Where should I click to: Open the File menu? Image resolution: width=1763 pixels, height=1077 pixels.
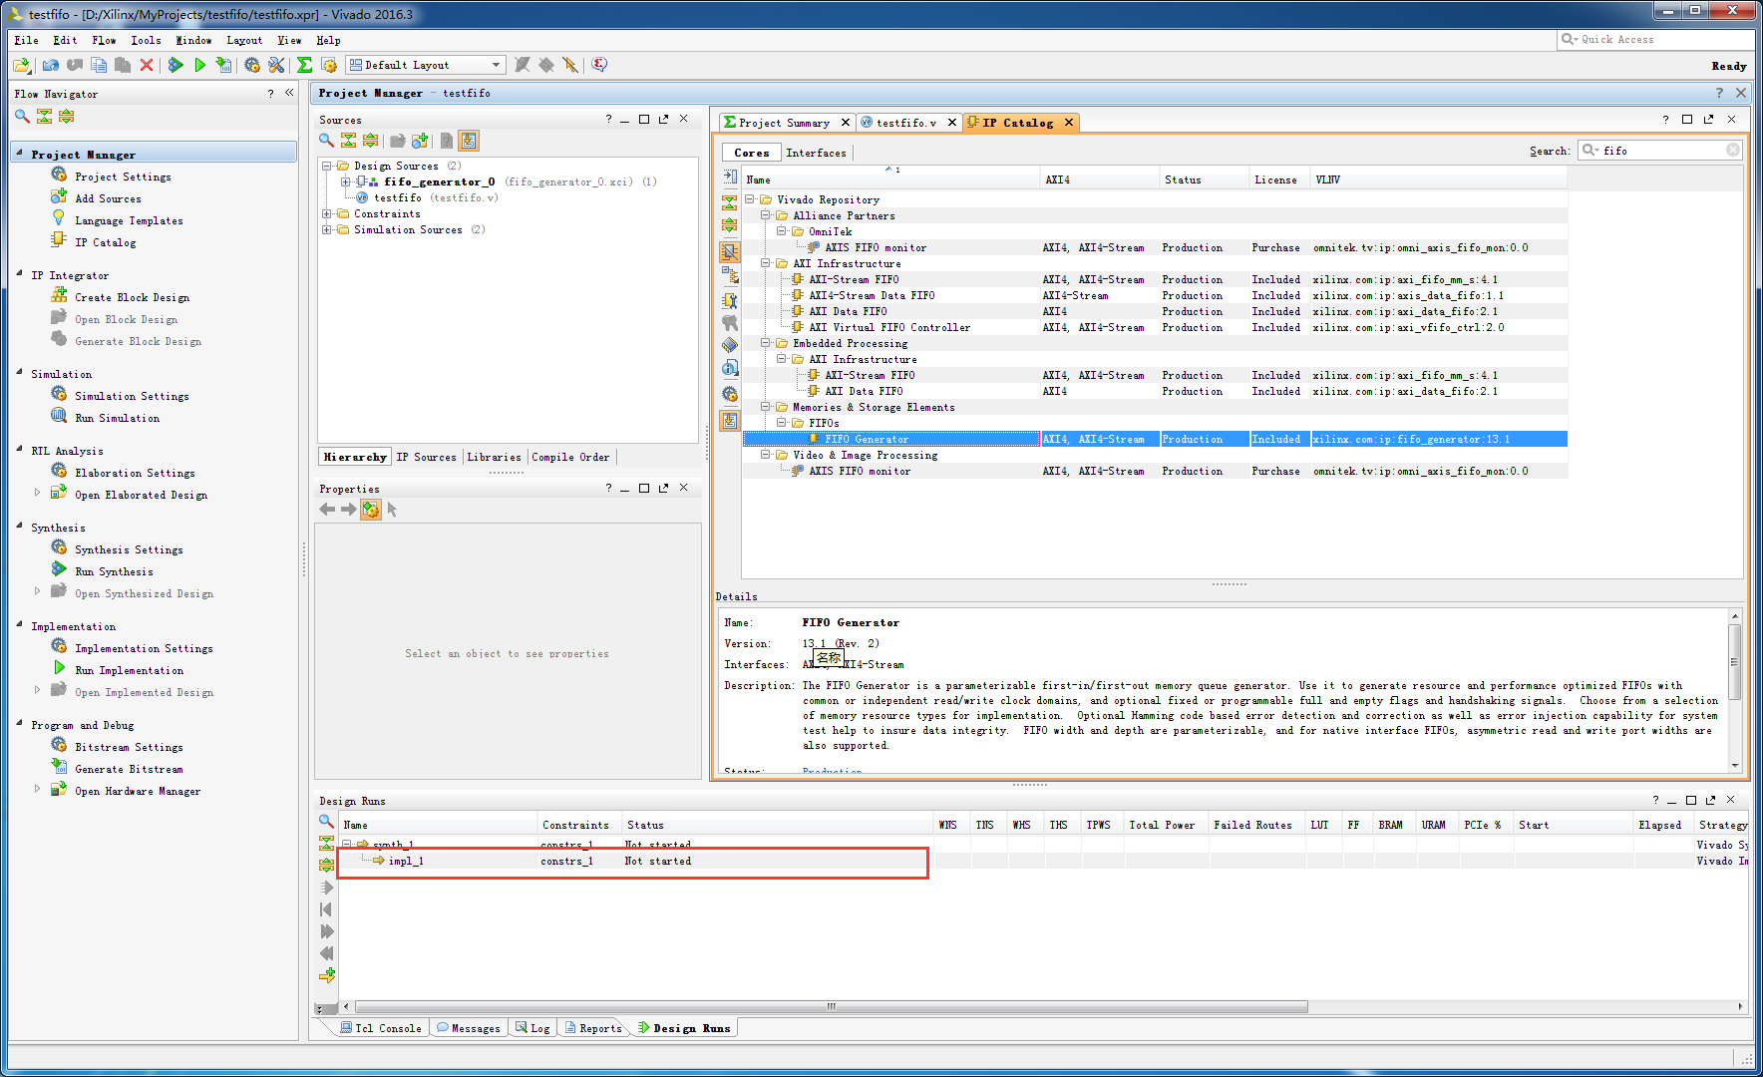point(26,41)
